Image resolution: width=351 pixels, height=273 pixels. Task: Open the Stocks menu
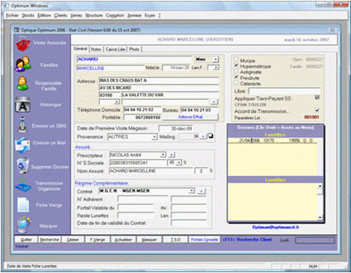(x=28, y=16)
